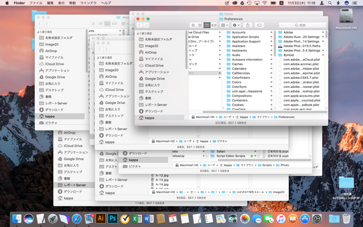
Task: Click the search field in the Preferences window
Action: point(302,25)
